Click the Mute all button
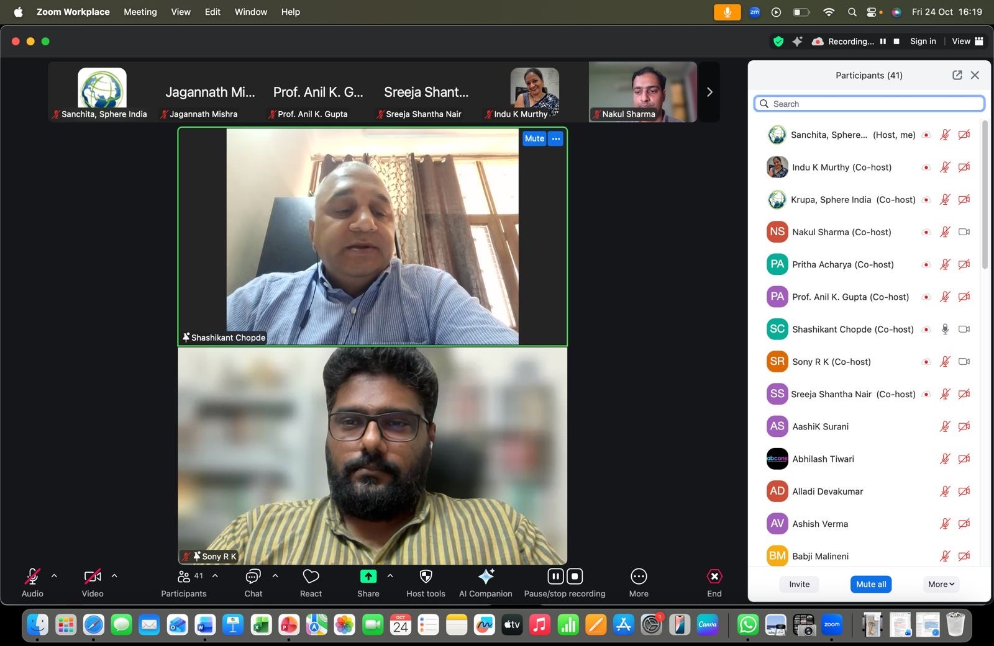The width and height of the screenshot is (994, 646). [870, 584]
